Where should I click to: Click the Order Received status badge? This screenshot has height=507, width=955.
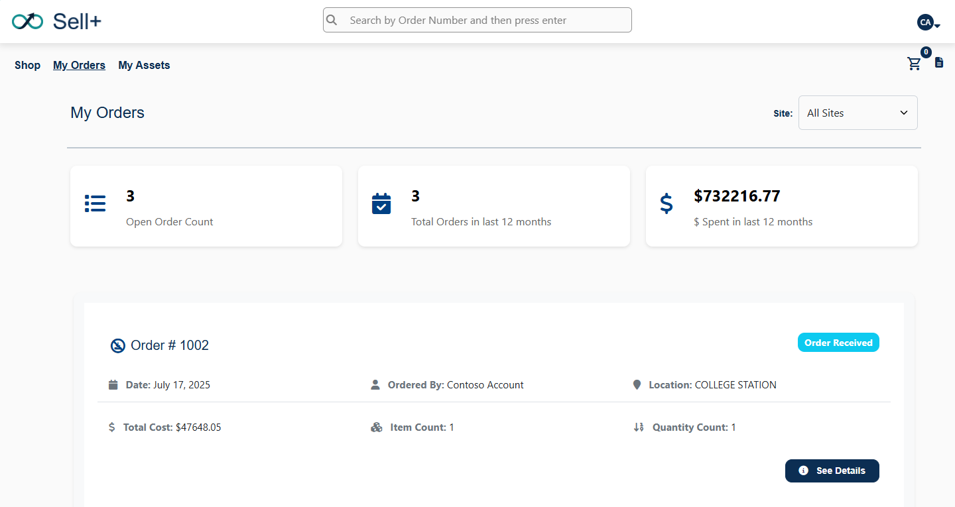tap(838, 343)
